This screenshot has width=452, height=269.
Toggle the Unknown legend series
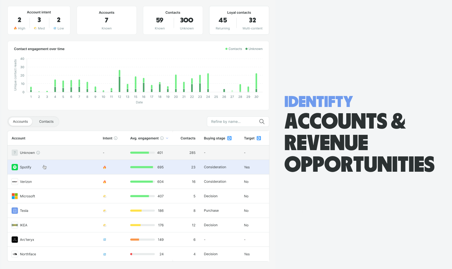tap(254, 49)
